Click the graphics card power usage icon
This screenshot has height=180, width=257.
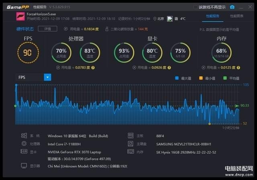(x=134, y=68)
